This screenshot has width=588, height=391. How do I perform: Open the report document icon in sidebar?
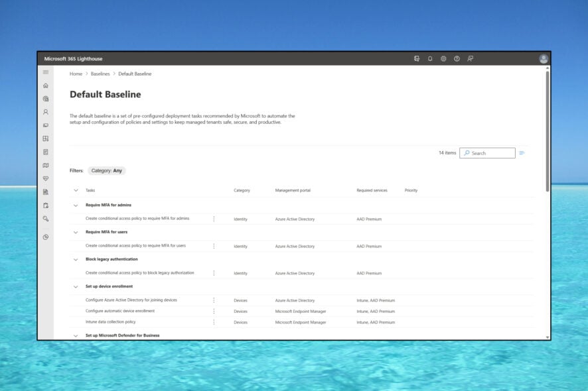click(46, 192)
